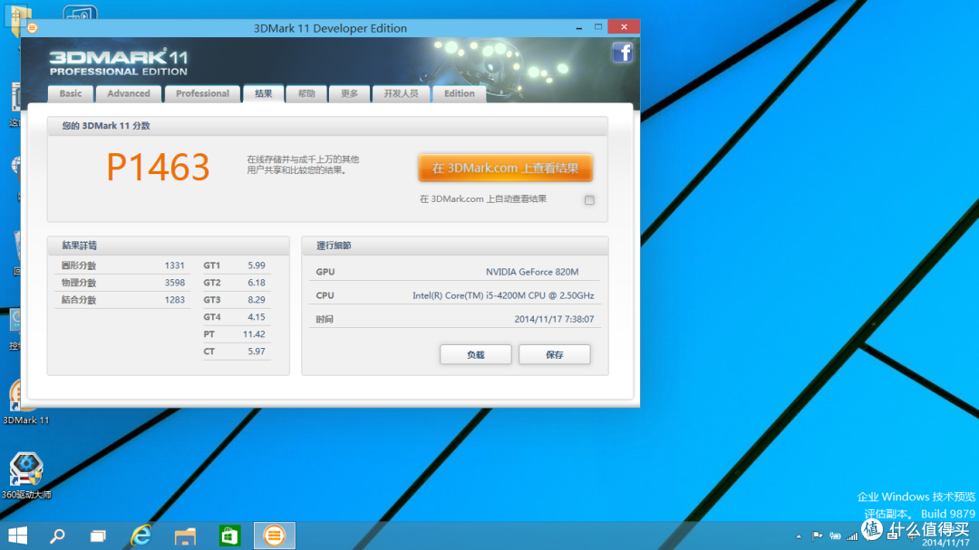Click the CPU name Intel Core i5-4200M
This screenshot has height=550, width=979.
pos(503,295)
